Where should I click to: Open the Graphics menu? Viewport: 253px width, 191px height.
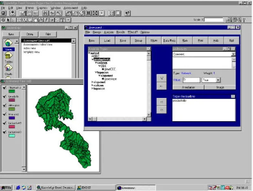(x=42, y=8)
